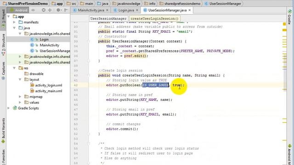
Task: Click KEY_EMAIL constant on line 48
Action: [x=149, y=114]
